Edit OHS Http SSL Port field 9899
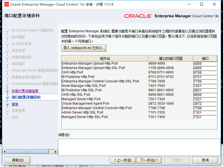Viewport: 223px width, 167px height. click(x=205, y=95)
